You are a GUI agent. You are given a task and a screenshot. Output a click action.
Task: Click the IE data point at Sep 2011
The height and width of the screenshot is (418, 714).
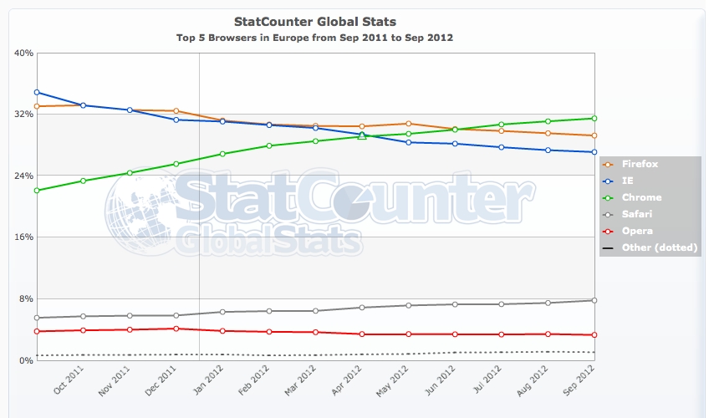pyautogui.click(x=36, y=92)
